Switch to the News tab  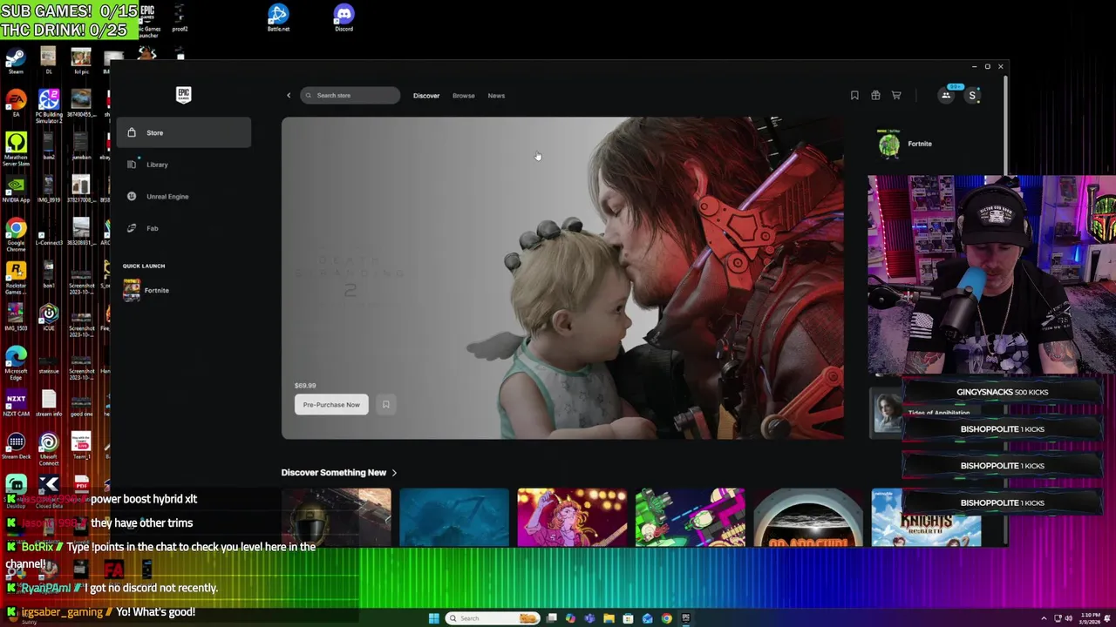[496, 95]
